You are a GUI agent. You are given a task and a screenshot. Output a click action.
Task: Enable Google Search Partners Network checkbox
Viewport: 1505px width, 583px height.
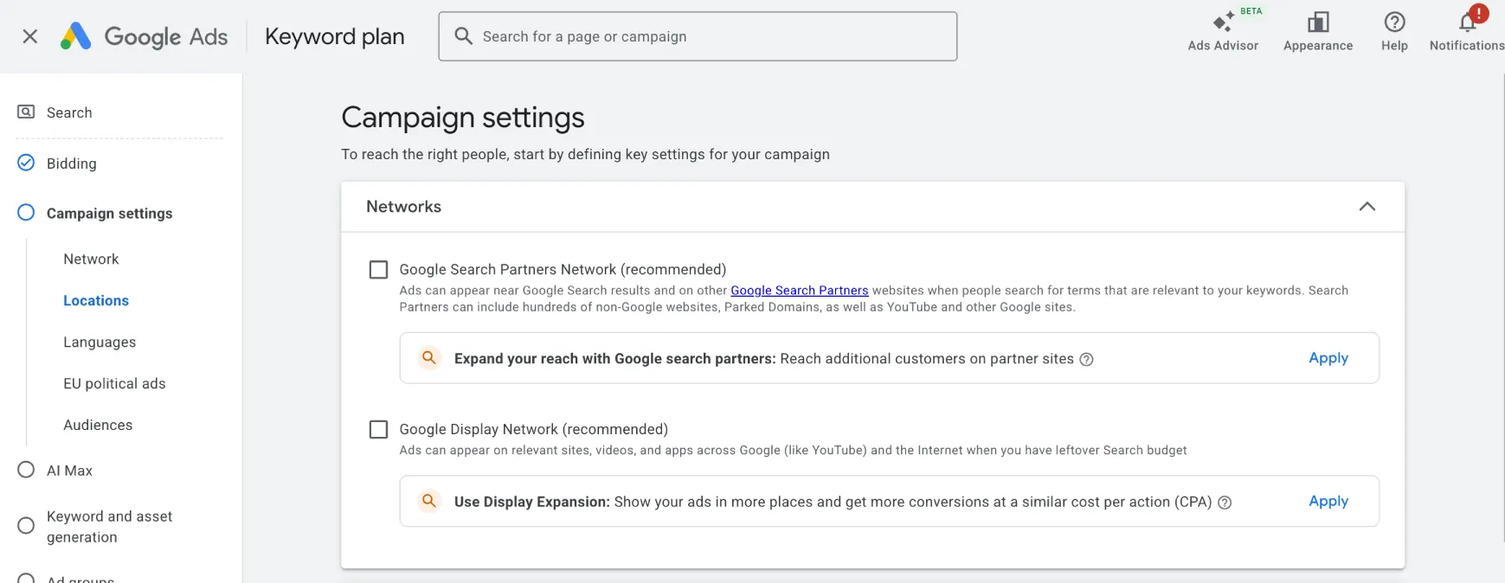point(378,270)
